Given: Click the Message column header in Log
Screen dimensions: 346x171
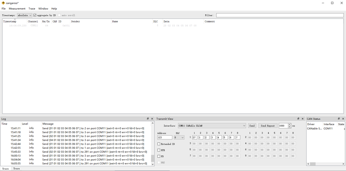Looking at the screenshot, I should [96, 124].
